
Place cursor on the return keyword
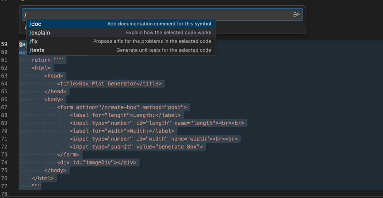point(41,60)
